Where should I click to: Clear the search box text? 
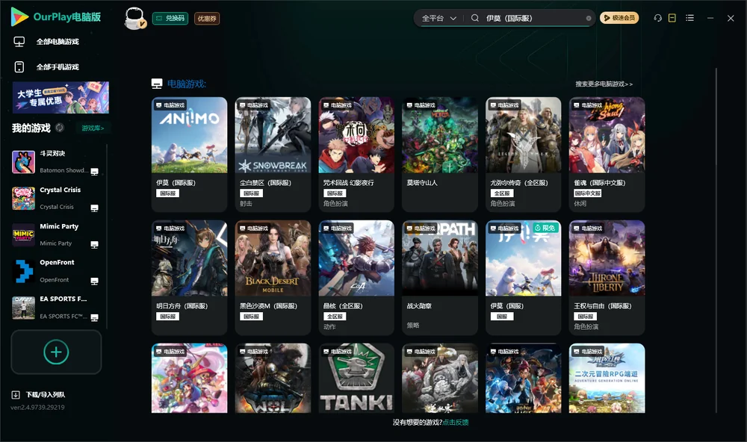[x=589, y=18]
